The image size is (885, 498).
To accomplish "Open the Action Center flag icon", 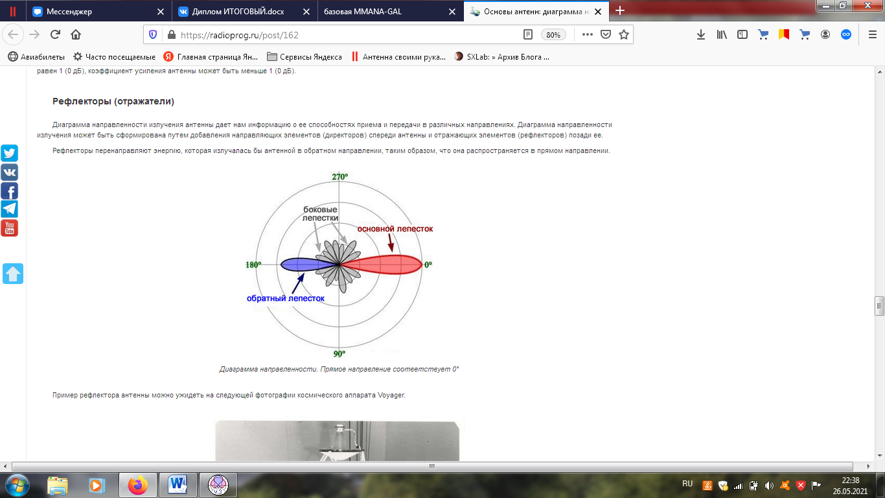I will point(816,485).
